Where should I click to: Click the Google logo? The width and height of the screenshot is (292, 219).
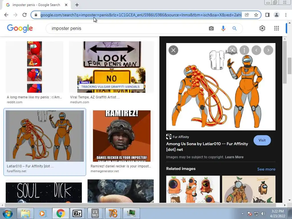click(20, 28)
